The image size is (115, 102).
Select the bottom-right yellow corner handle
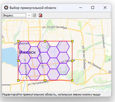click(72, 80)
